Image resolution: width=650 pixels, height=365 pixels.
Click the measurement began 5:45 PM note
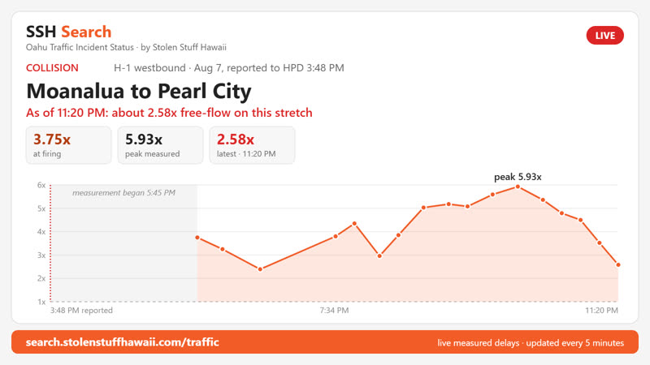coord(123,193)
